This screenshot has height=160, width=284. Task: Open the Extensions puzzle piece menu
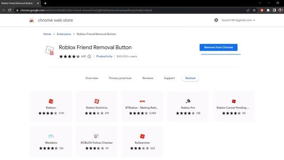click(268, 10)
